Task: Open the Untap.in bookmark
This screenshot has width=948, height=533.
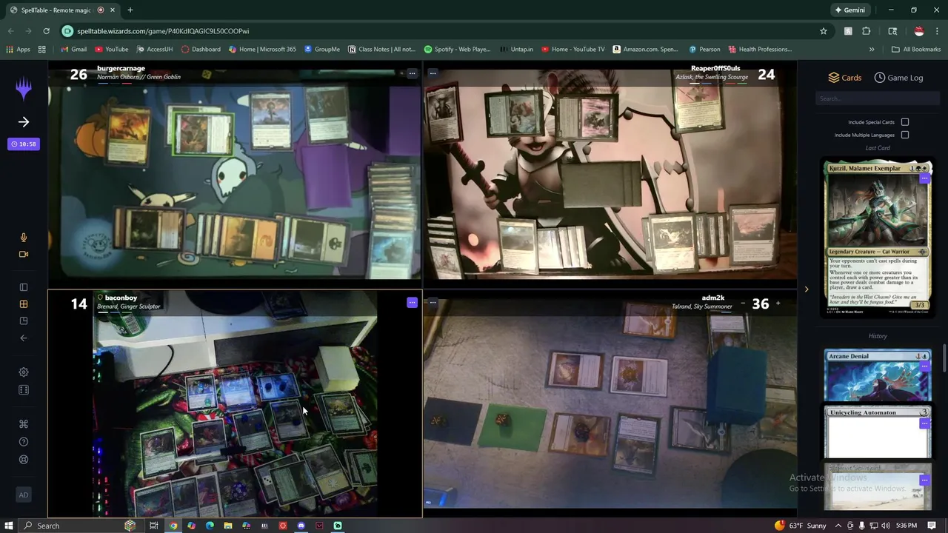Action: pyautogui.click(x=516, y=49)
